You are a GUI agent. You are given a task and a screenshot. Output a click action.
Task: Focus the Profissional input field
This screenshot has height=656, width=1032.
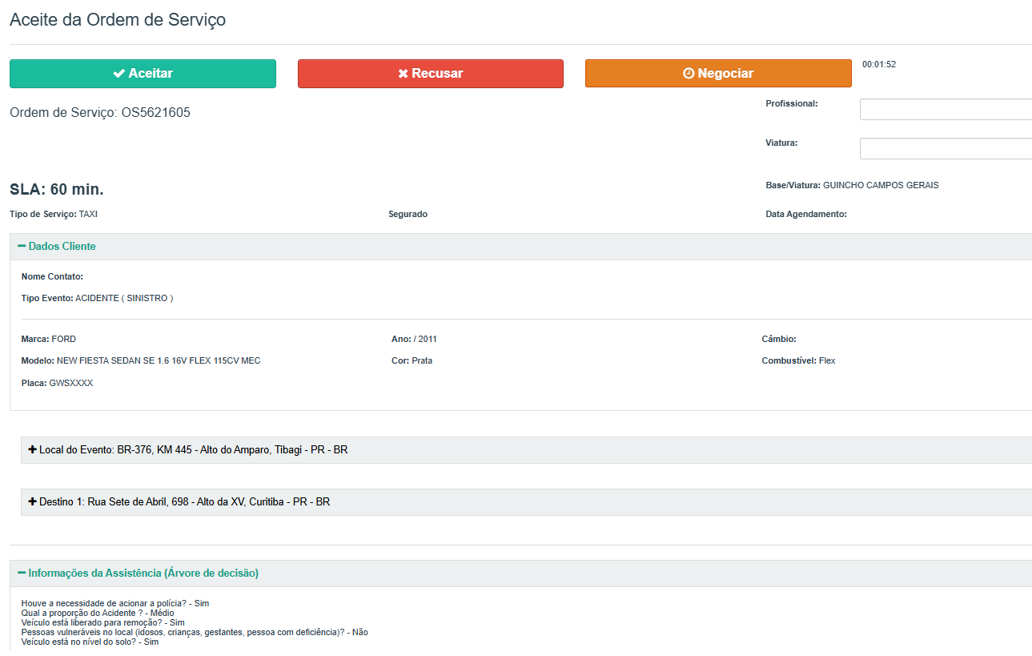click(945, 110)
